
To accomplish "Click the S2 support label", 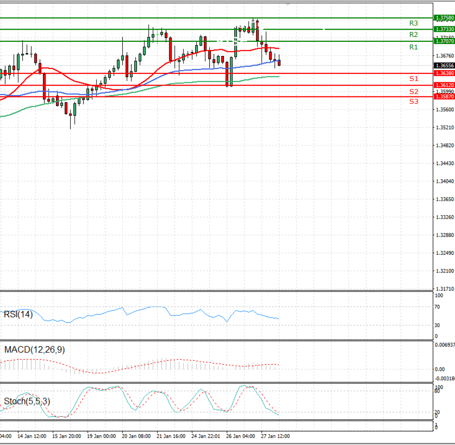I will click(x=414, y=91).
